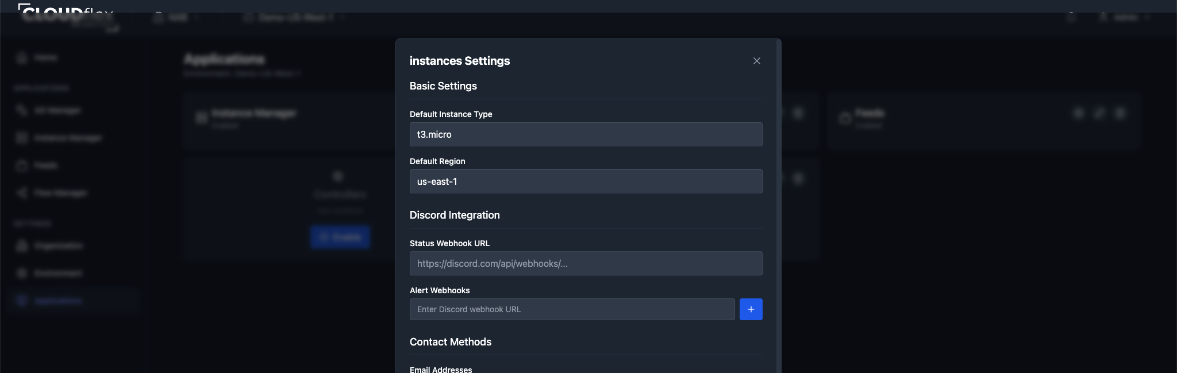The height and width of the screenshot is (373, 1177).
Task: Focus the Default Instance Type field
Action: click(x=586, y=134)
